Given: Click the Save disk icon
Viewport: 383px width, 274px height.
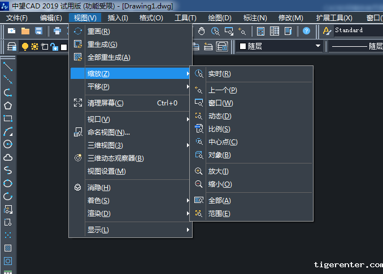Looking at the screenshot, I should tap(39, 30).
